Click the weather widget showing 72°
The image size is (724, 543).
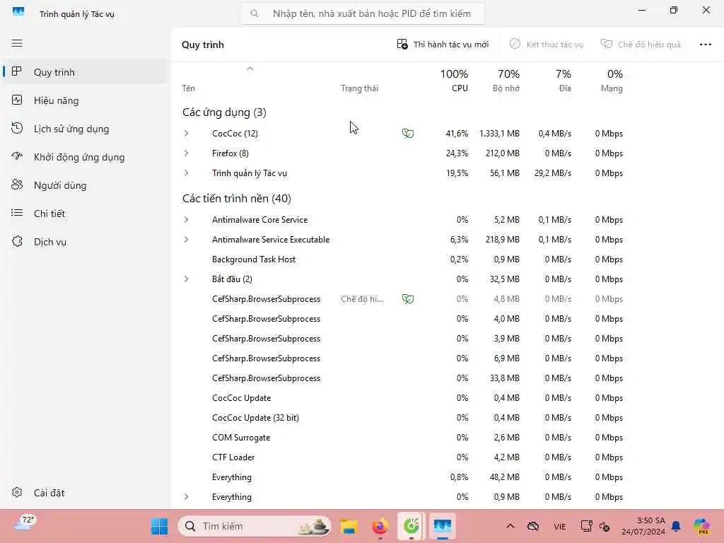click(x=25, y=523)
